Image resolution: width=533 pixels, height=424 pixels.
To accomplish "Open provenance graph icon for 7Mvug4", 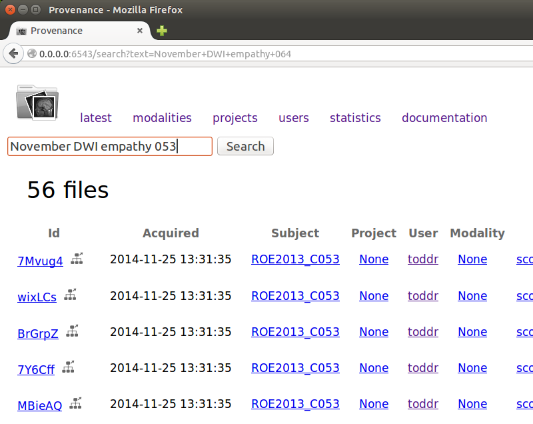I will click(77, 259).
